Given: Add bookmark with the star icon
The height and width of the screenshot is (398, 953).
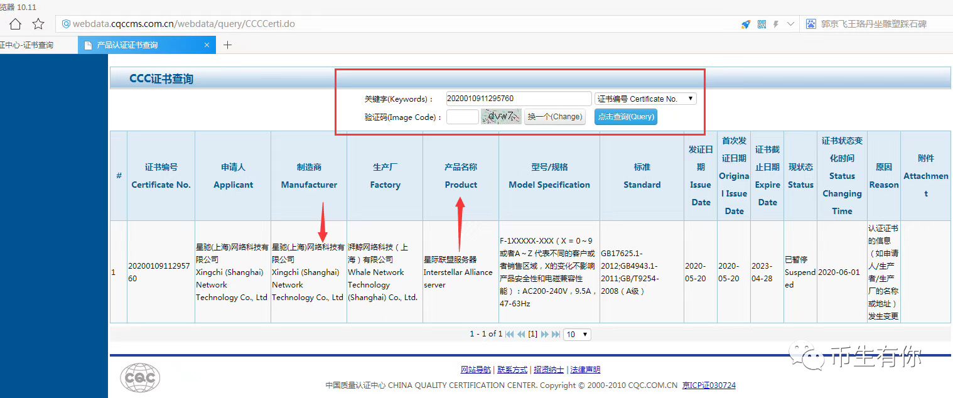Looking at the screenshot, I should click(x=38, y=24).
